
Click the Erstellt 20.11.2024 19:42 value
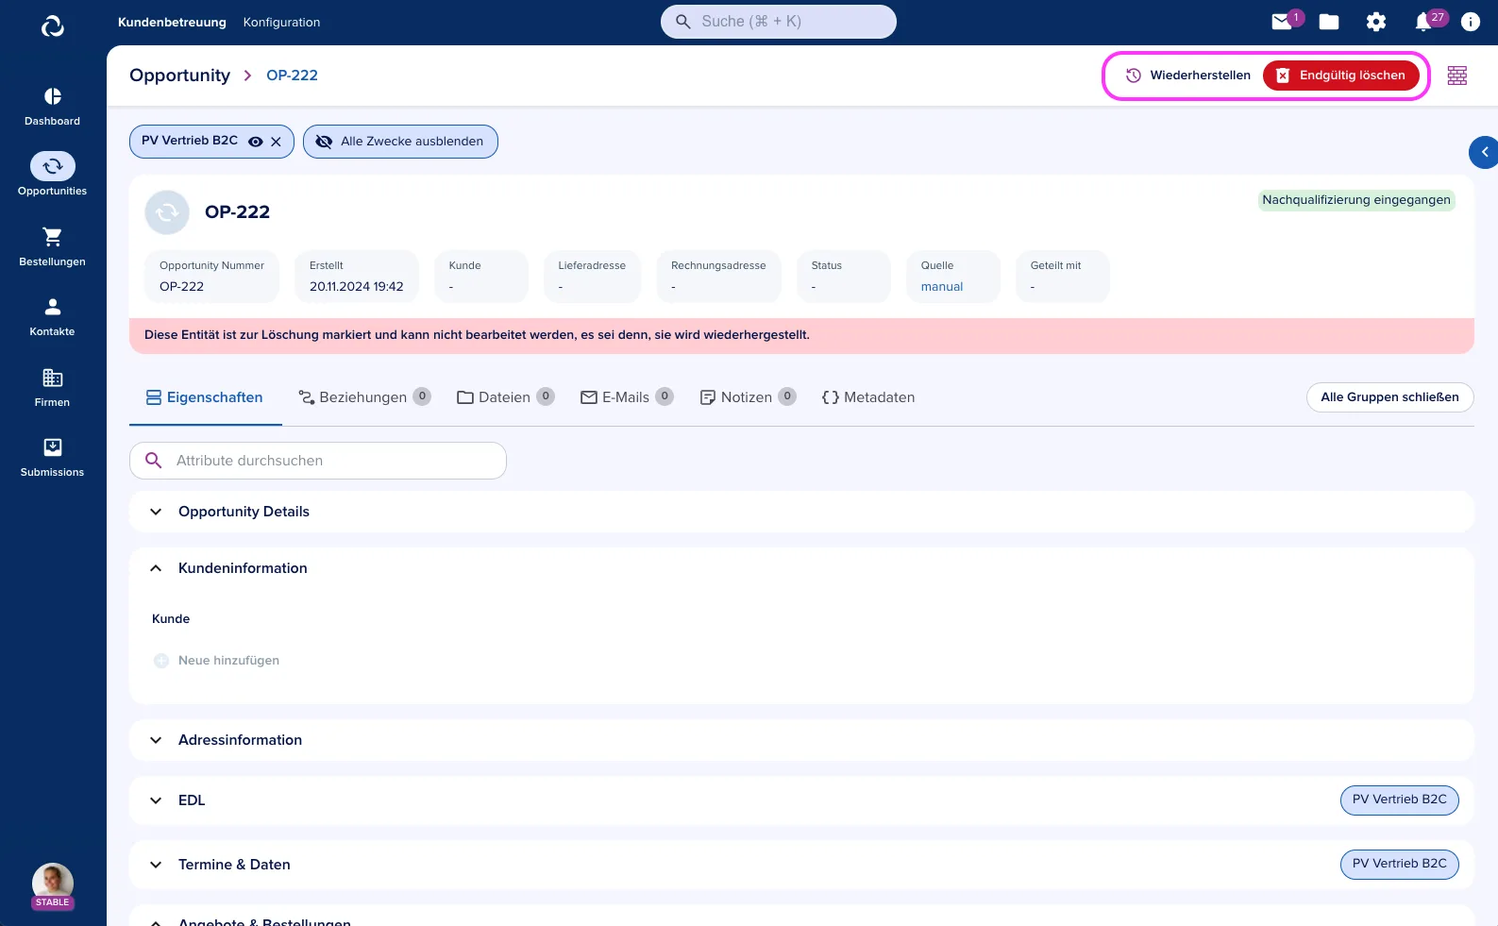pyautogui.click(x=356, y=287)
